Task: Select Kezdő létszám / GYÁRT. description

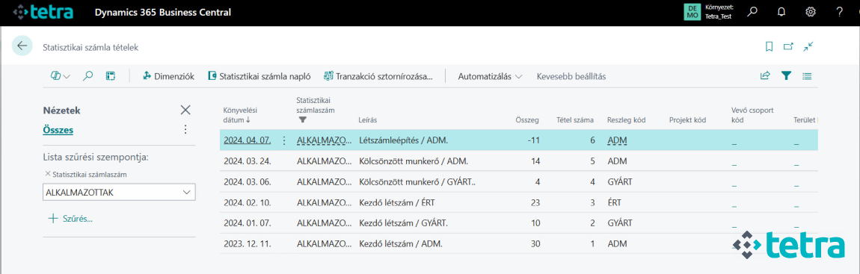Action: 403,223
